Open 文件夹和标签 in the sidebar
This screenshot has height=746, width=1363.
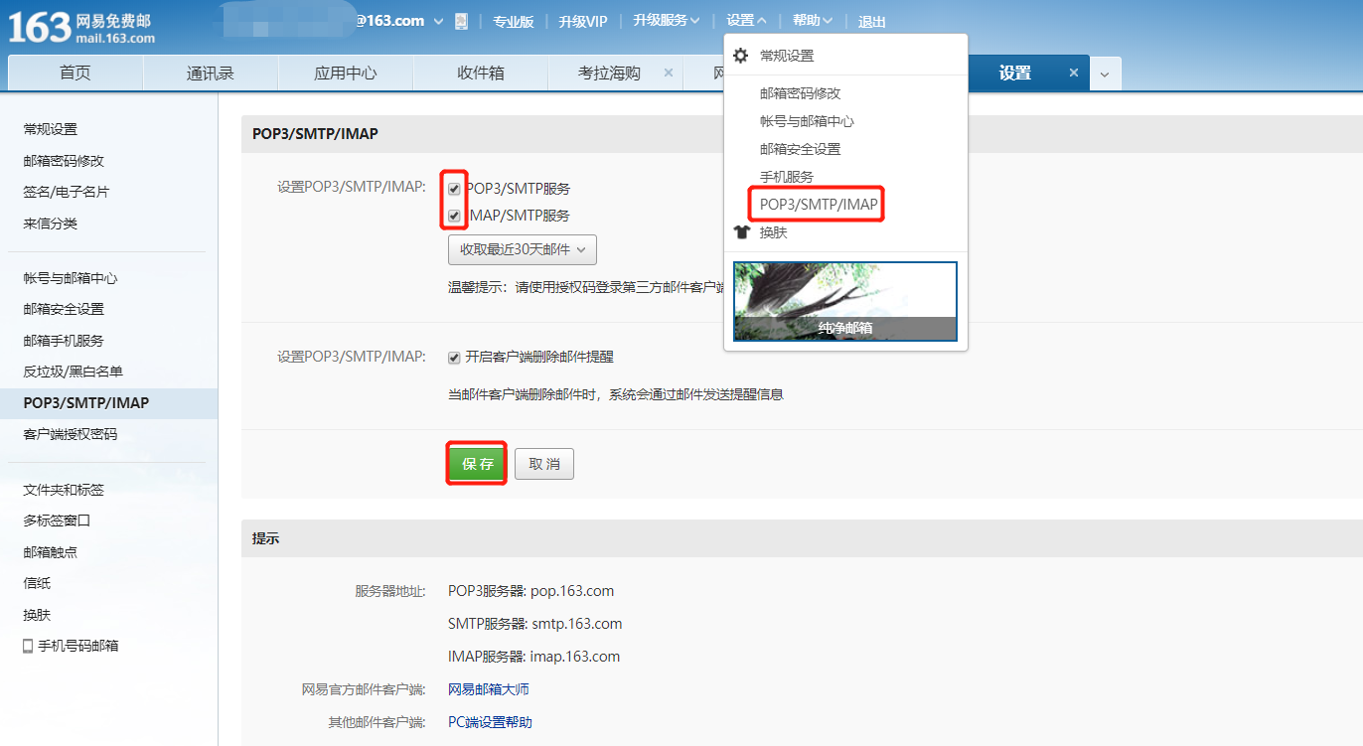[64, 490]
